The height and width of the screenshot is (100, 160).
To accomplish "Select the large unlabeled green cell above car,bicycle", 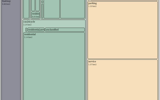I will coord(72,9).
